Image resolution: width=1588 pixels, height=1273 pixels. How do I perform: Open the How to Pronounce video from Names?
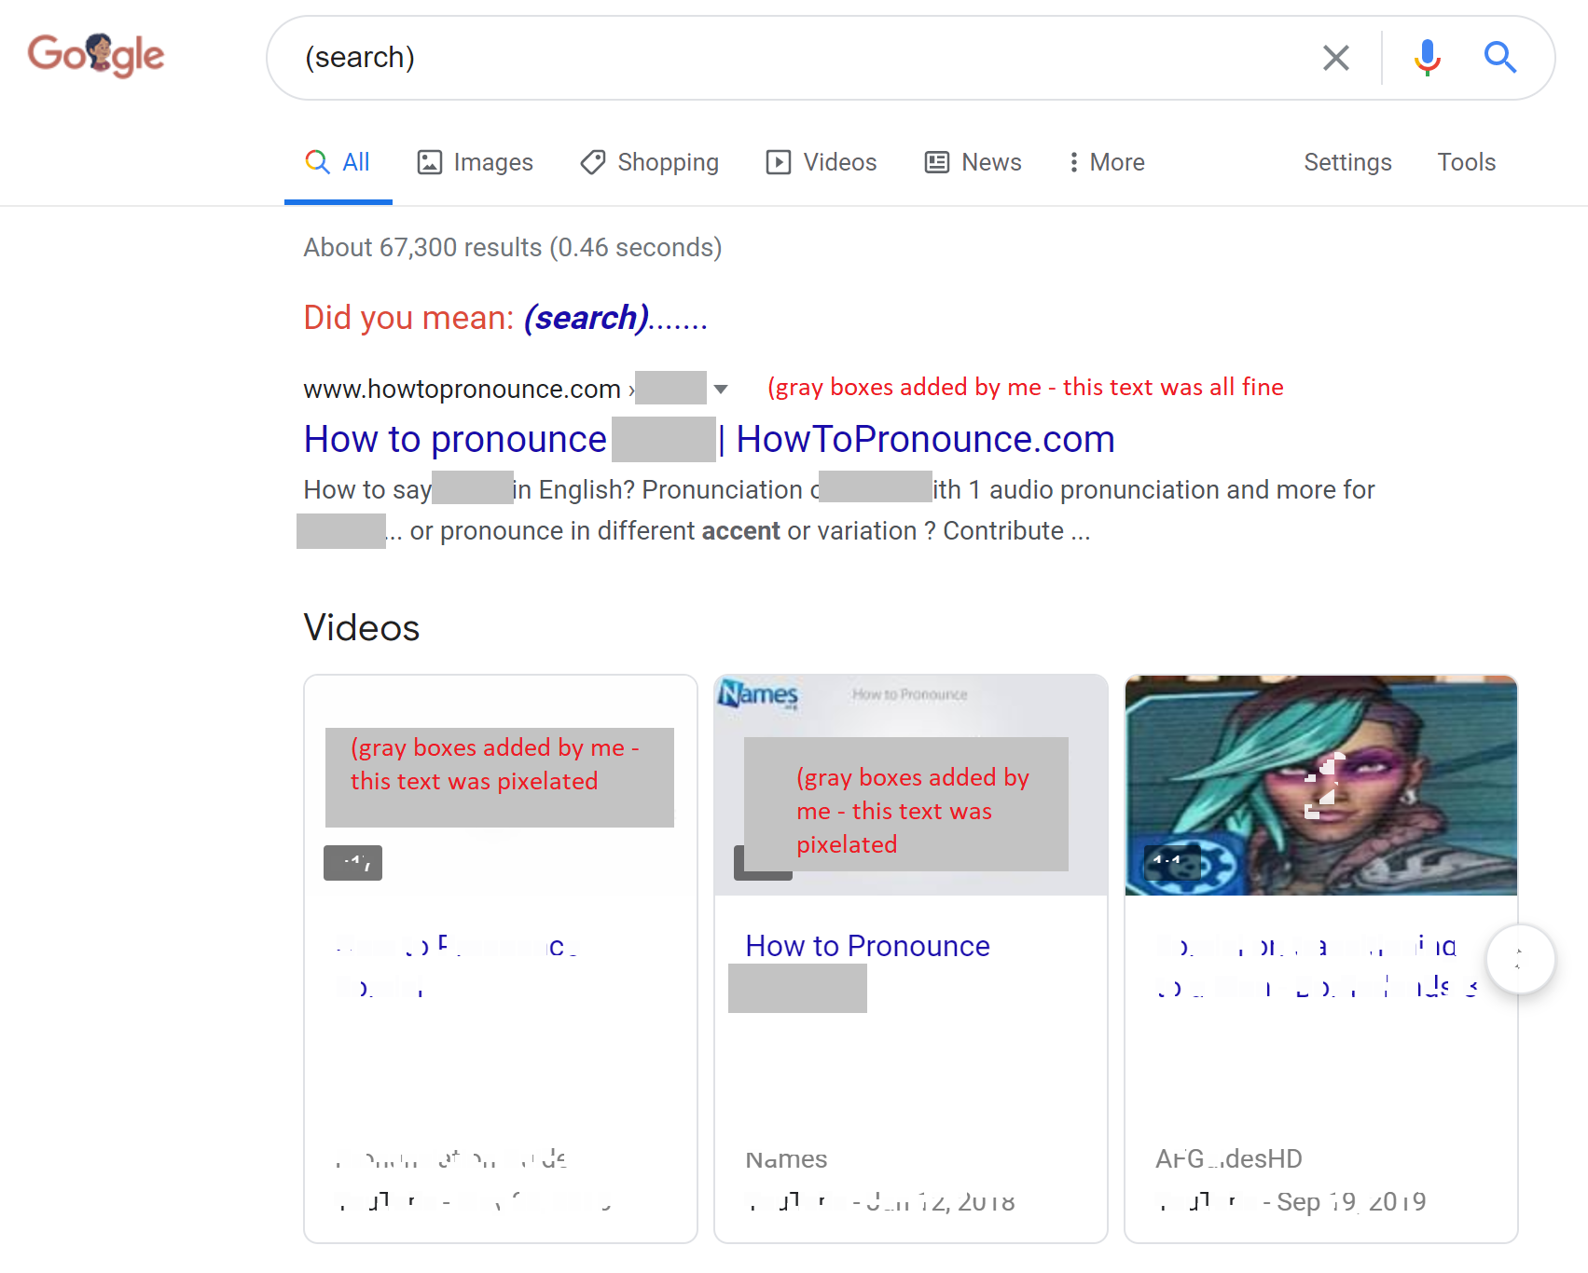coord(866,945)
